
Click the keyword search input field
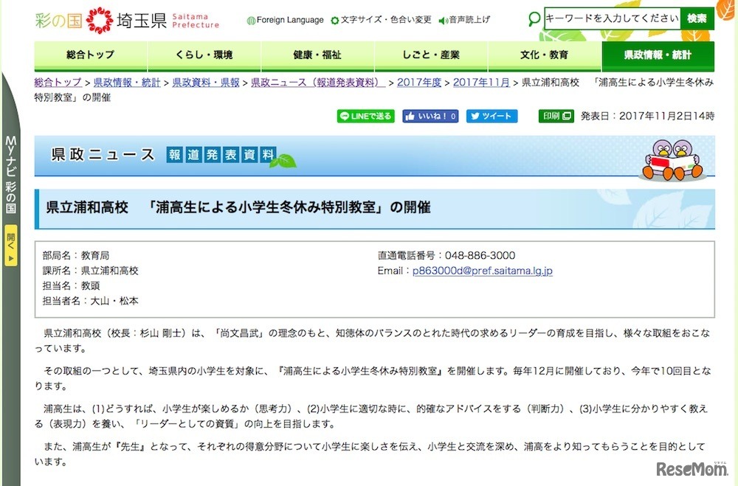pyautogui.click(x=611, y=18)
